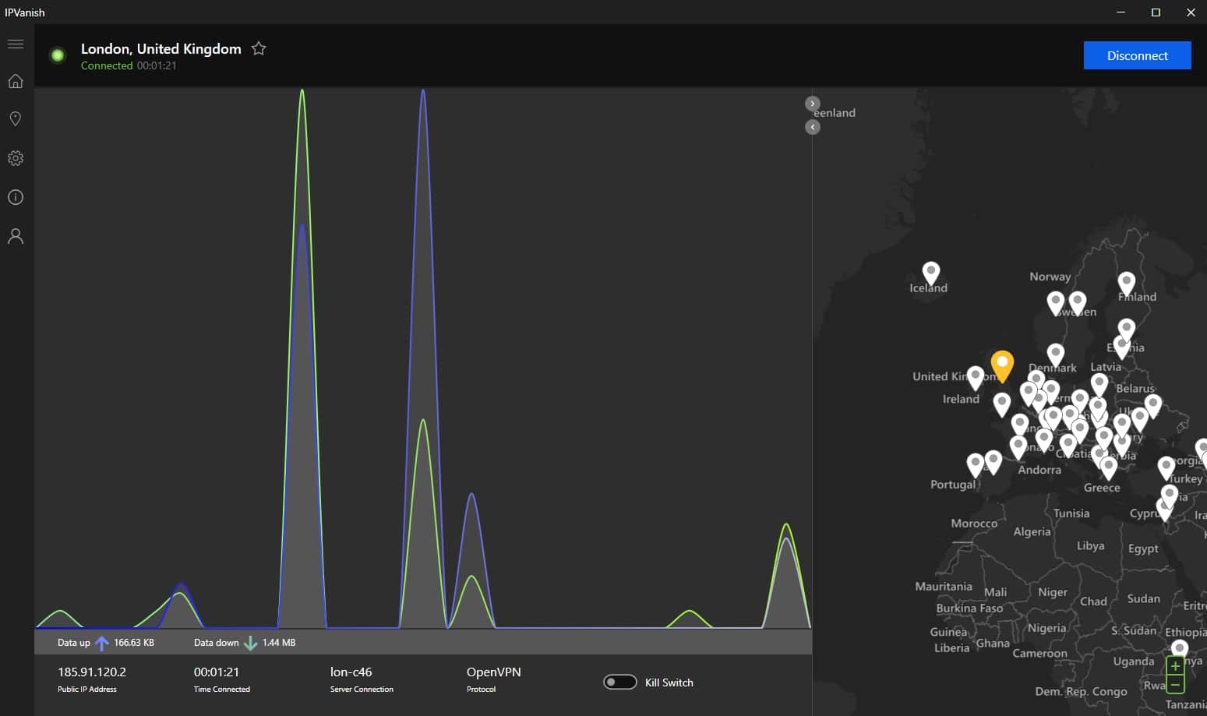This screenshot has height=716, width=1207.
Task: Go to the Home icon in sidebar
Action: (x=16, y=81)
